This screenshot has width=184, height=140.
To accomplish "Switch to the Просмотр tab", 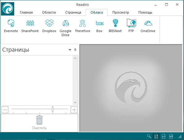I will pyautogui.click(x=121, y=12).
